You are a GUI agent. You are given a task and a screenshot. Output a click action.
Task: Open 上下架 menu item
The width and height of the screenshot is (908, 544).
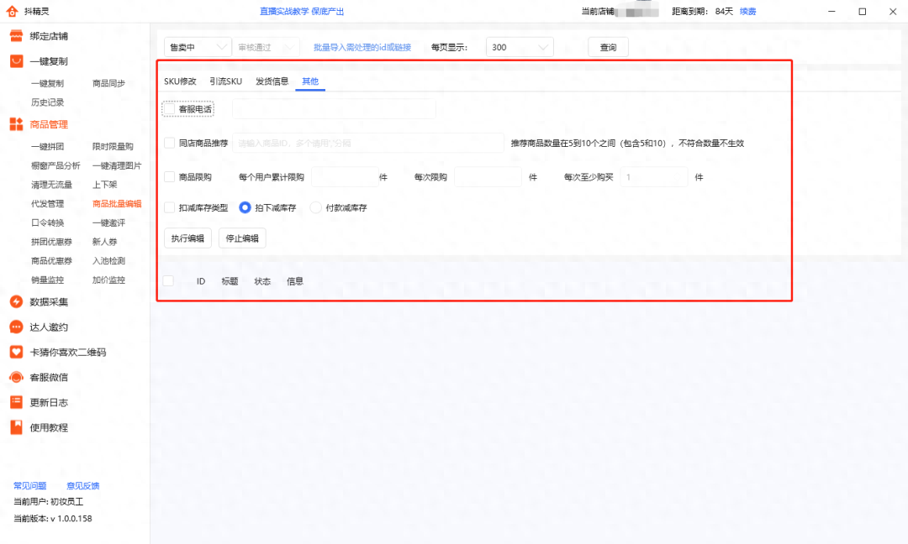(x=105, y=185)
